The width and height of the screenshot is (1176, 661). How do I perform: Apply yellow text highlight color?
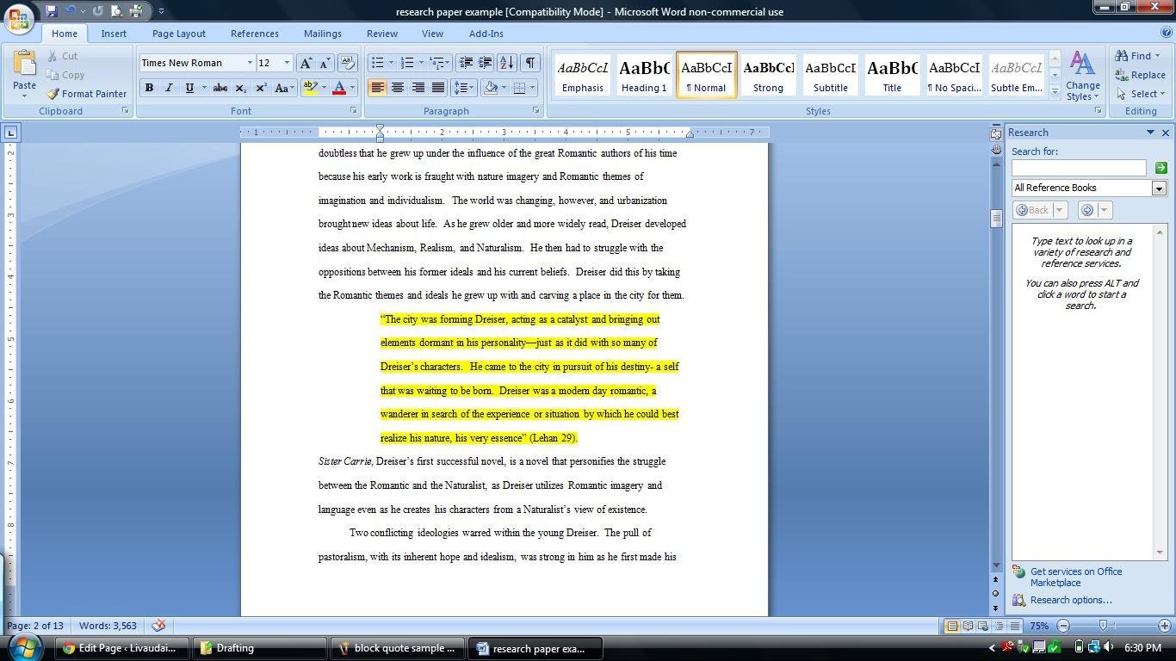tap(311, 88)
